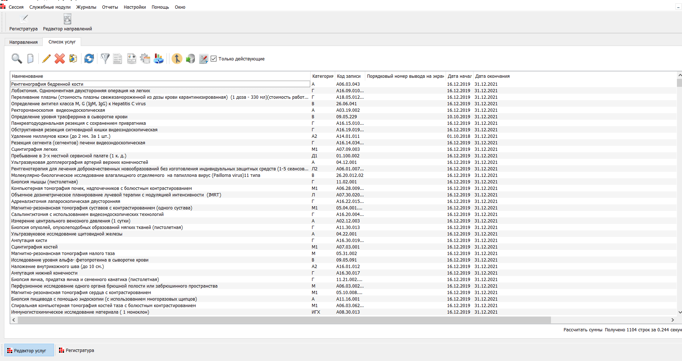
Task: Sort by the Дата окончания column header
Action: tap(492, 76)
